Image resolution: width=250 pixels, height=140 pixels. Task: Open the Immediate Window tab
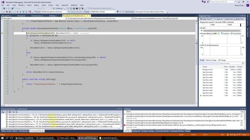(x=177, y=131)
